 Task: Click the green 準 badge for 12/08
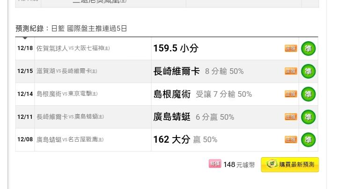point(308,139)
